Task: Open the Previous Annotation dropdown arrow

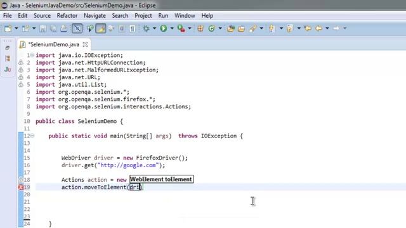Action: [299, 28]
